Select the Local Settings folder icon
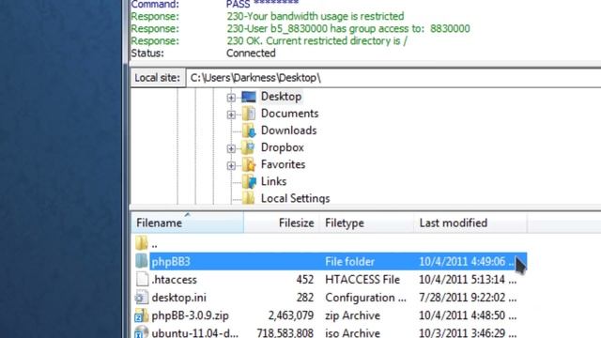Image resolution: width=601 pixels, height=338 pixels. point(249,198)
